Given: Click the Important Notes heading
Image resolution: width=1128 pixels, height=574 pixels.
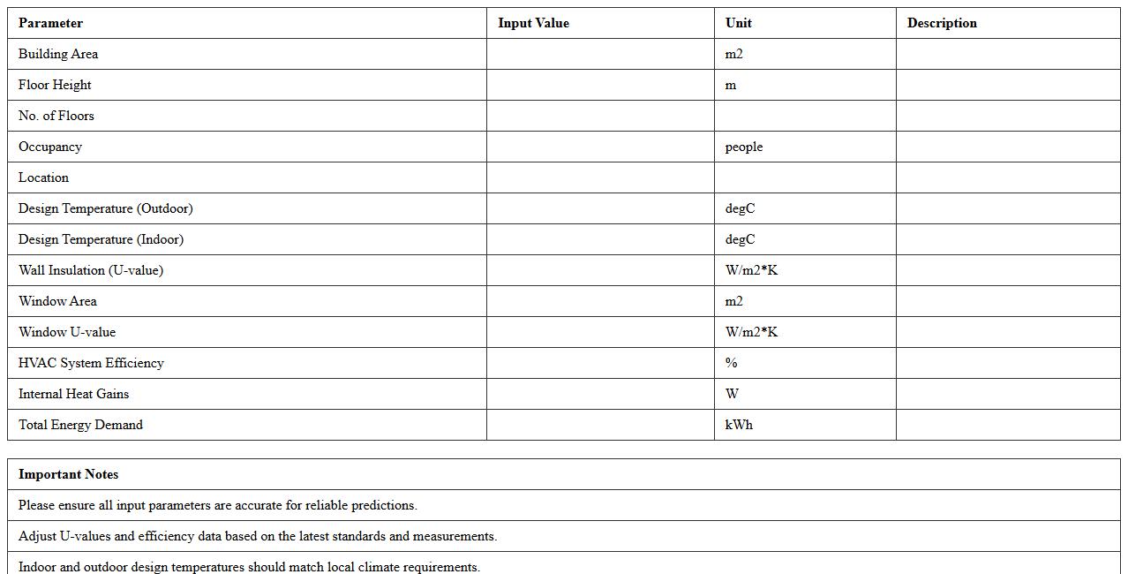Looking at the screenshot, I should [68, 474].
